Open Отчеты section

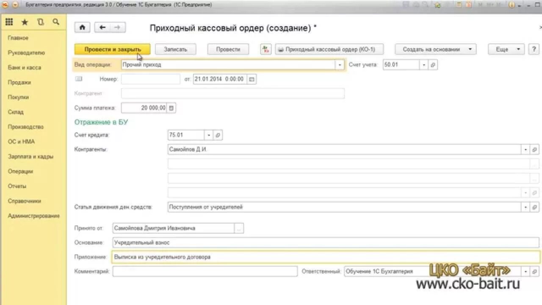point(17,186)
